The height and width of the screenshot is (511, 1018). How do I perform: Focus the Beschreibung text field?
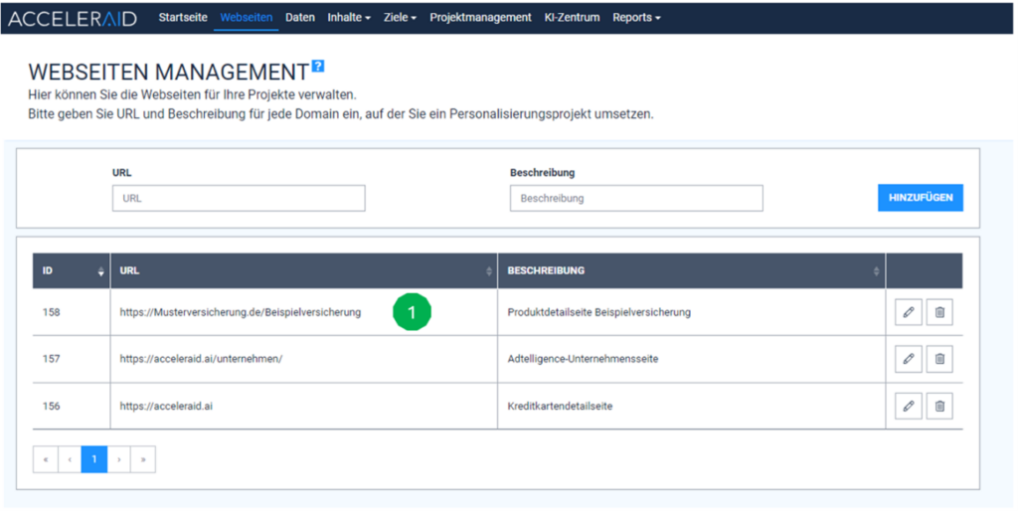click(636, 199)
